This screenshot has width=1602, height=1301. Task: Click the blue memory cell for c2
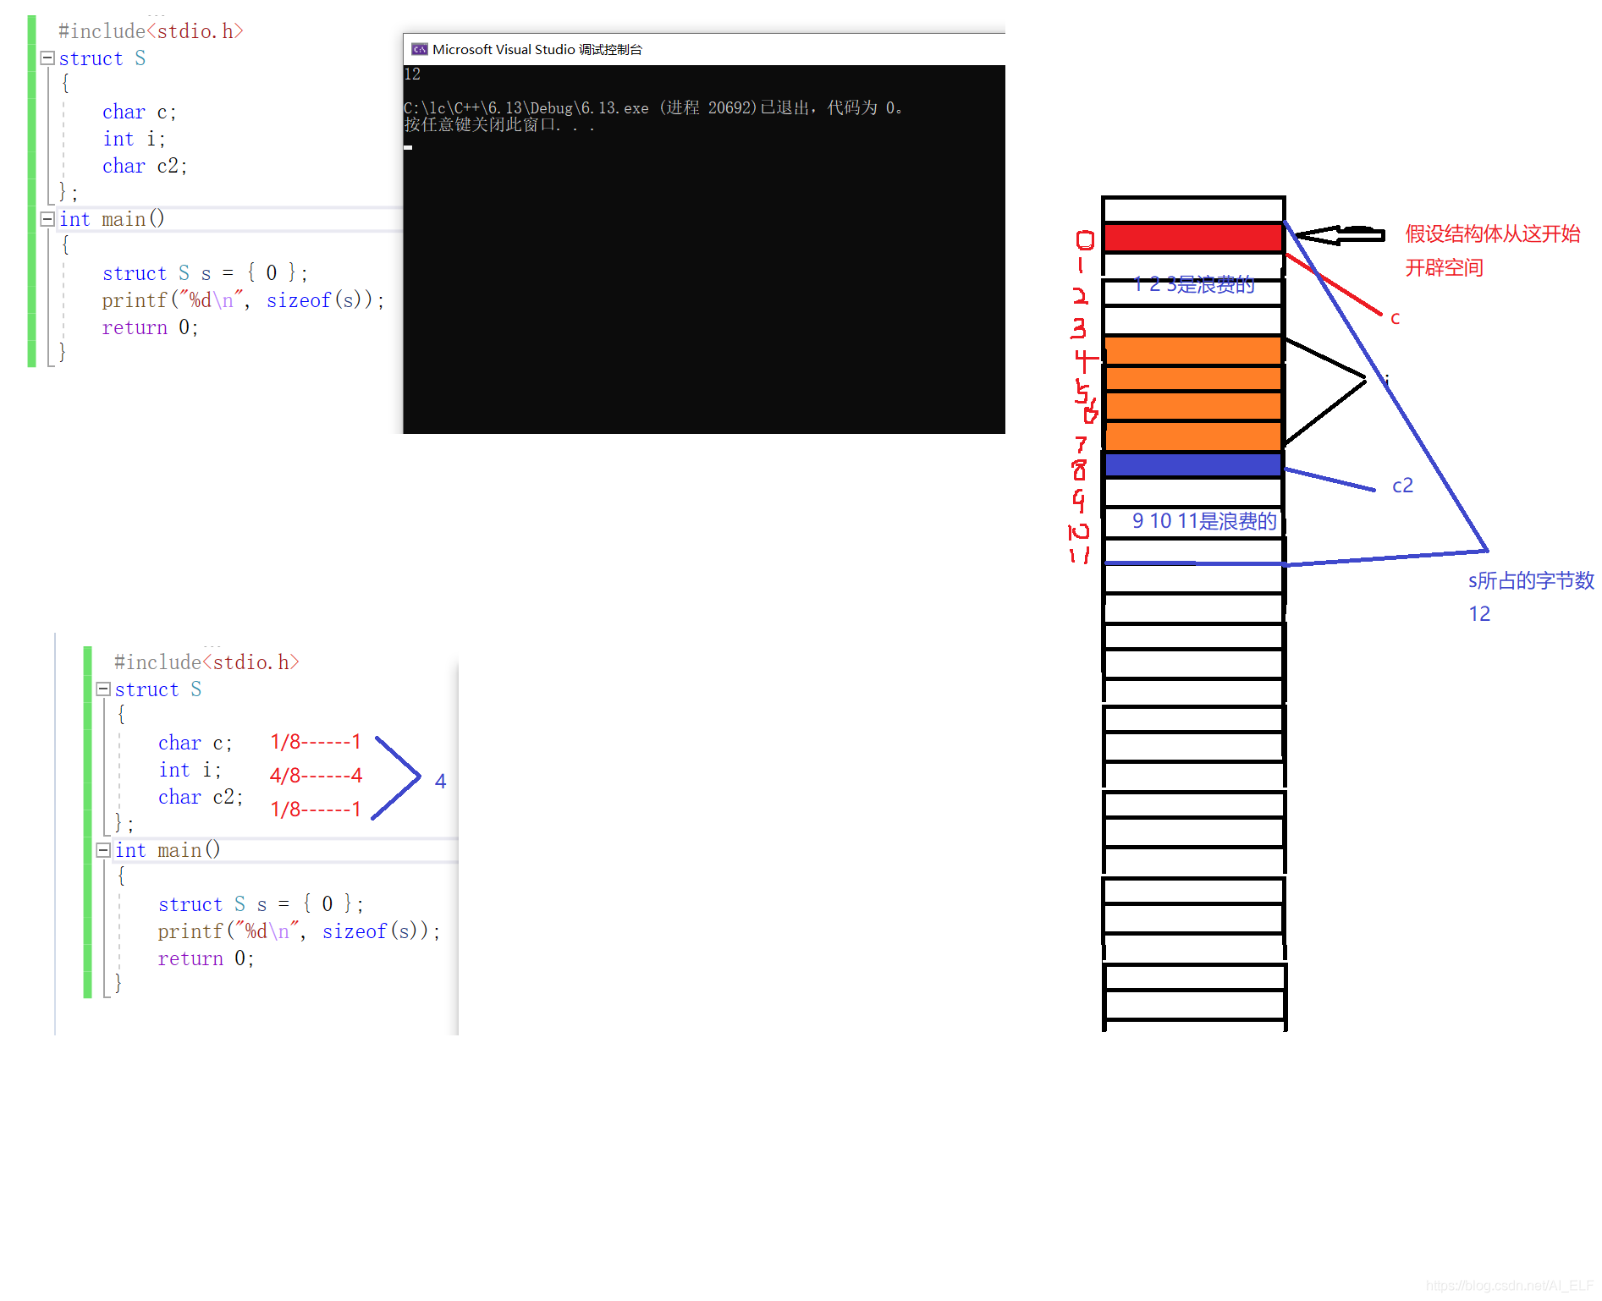[1193, 464]
